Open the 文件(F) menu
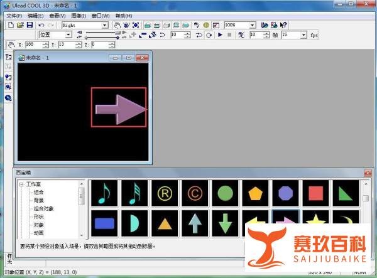This screenshot has width=377, height=278. 14,16
